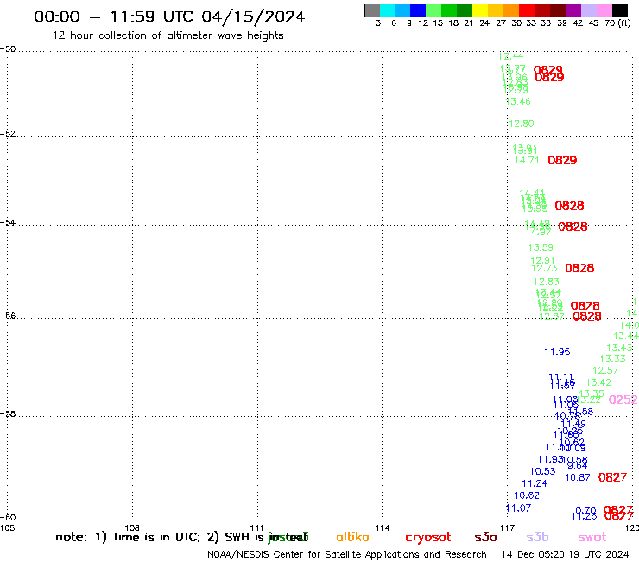
Task: Click the gray 3 ft legend swatch
Action: coord(372,10)
